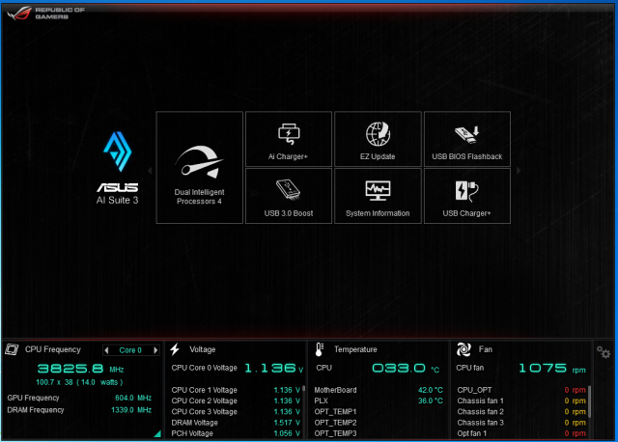Select next CPU core with right arrow
618x442 pixels.
click(x=155, y=350)
